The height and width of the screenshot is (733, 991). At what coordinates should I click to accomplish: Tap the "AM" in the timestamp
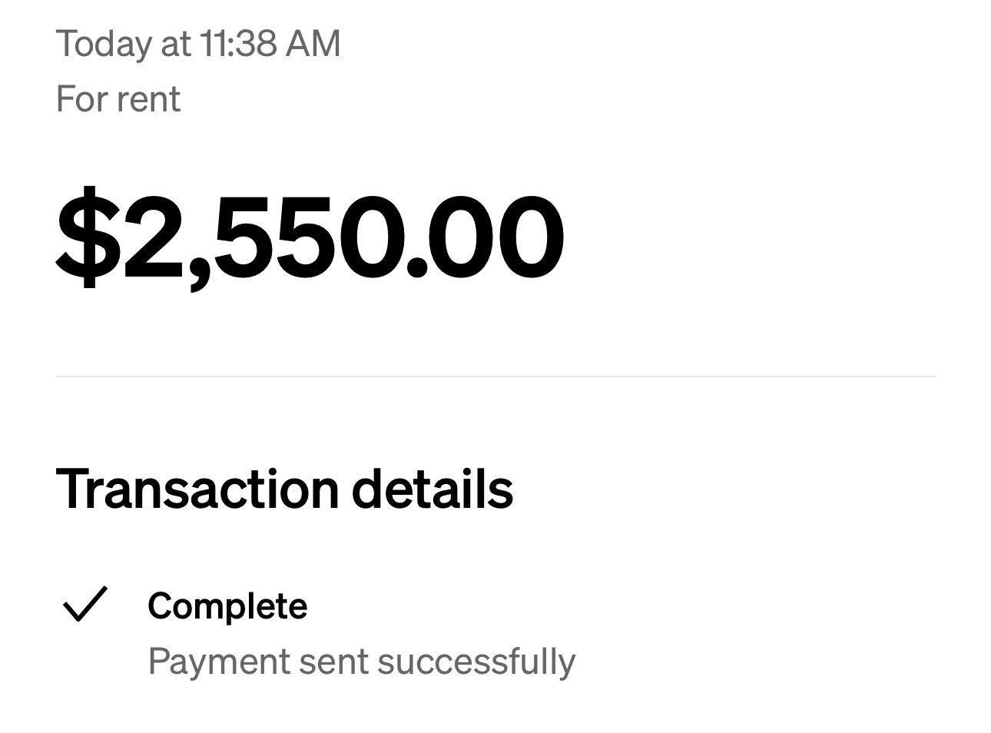click(313, 43)
